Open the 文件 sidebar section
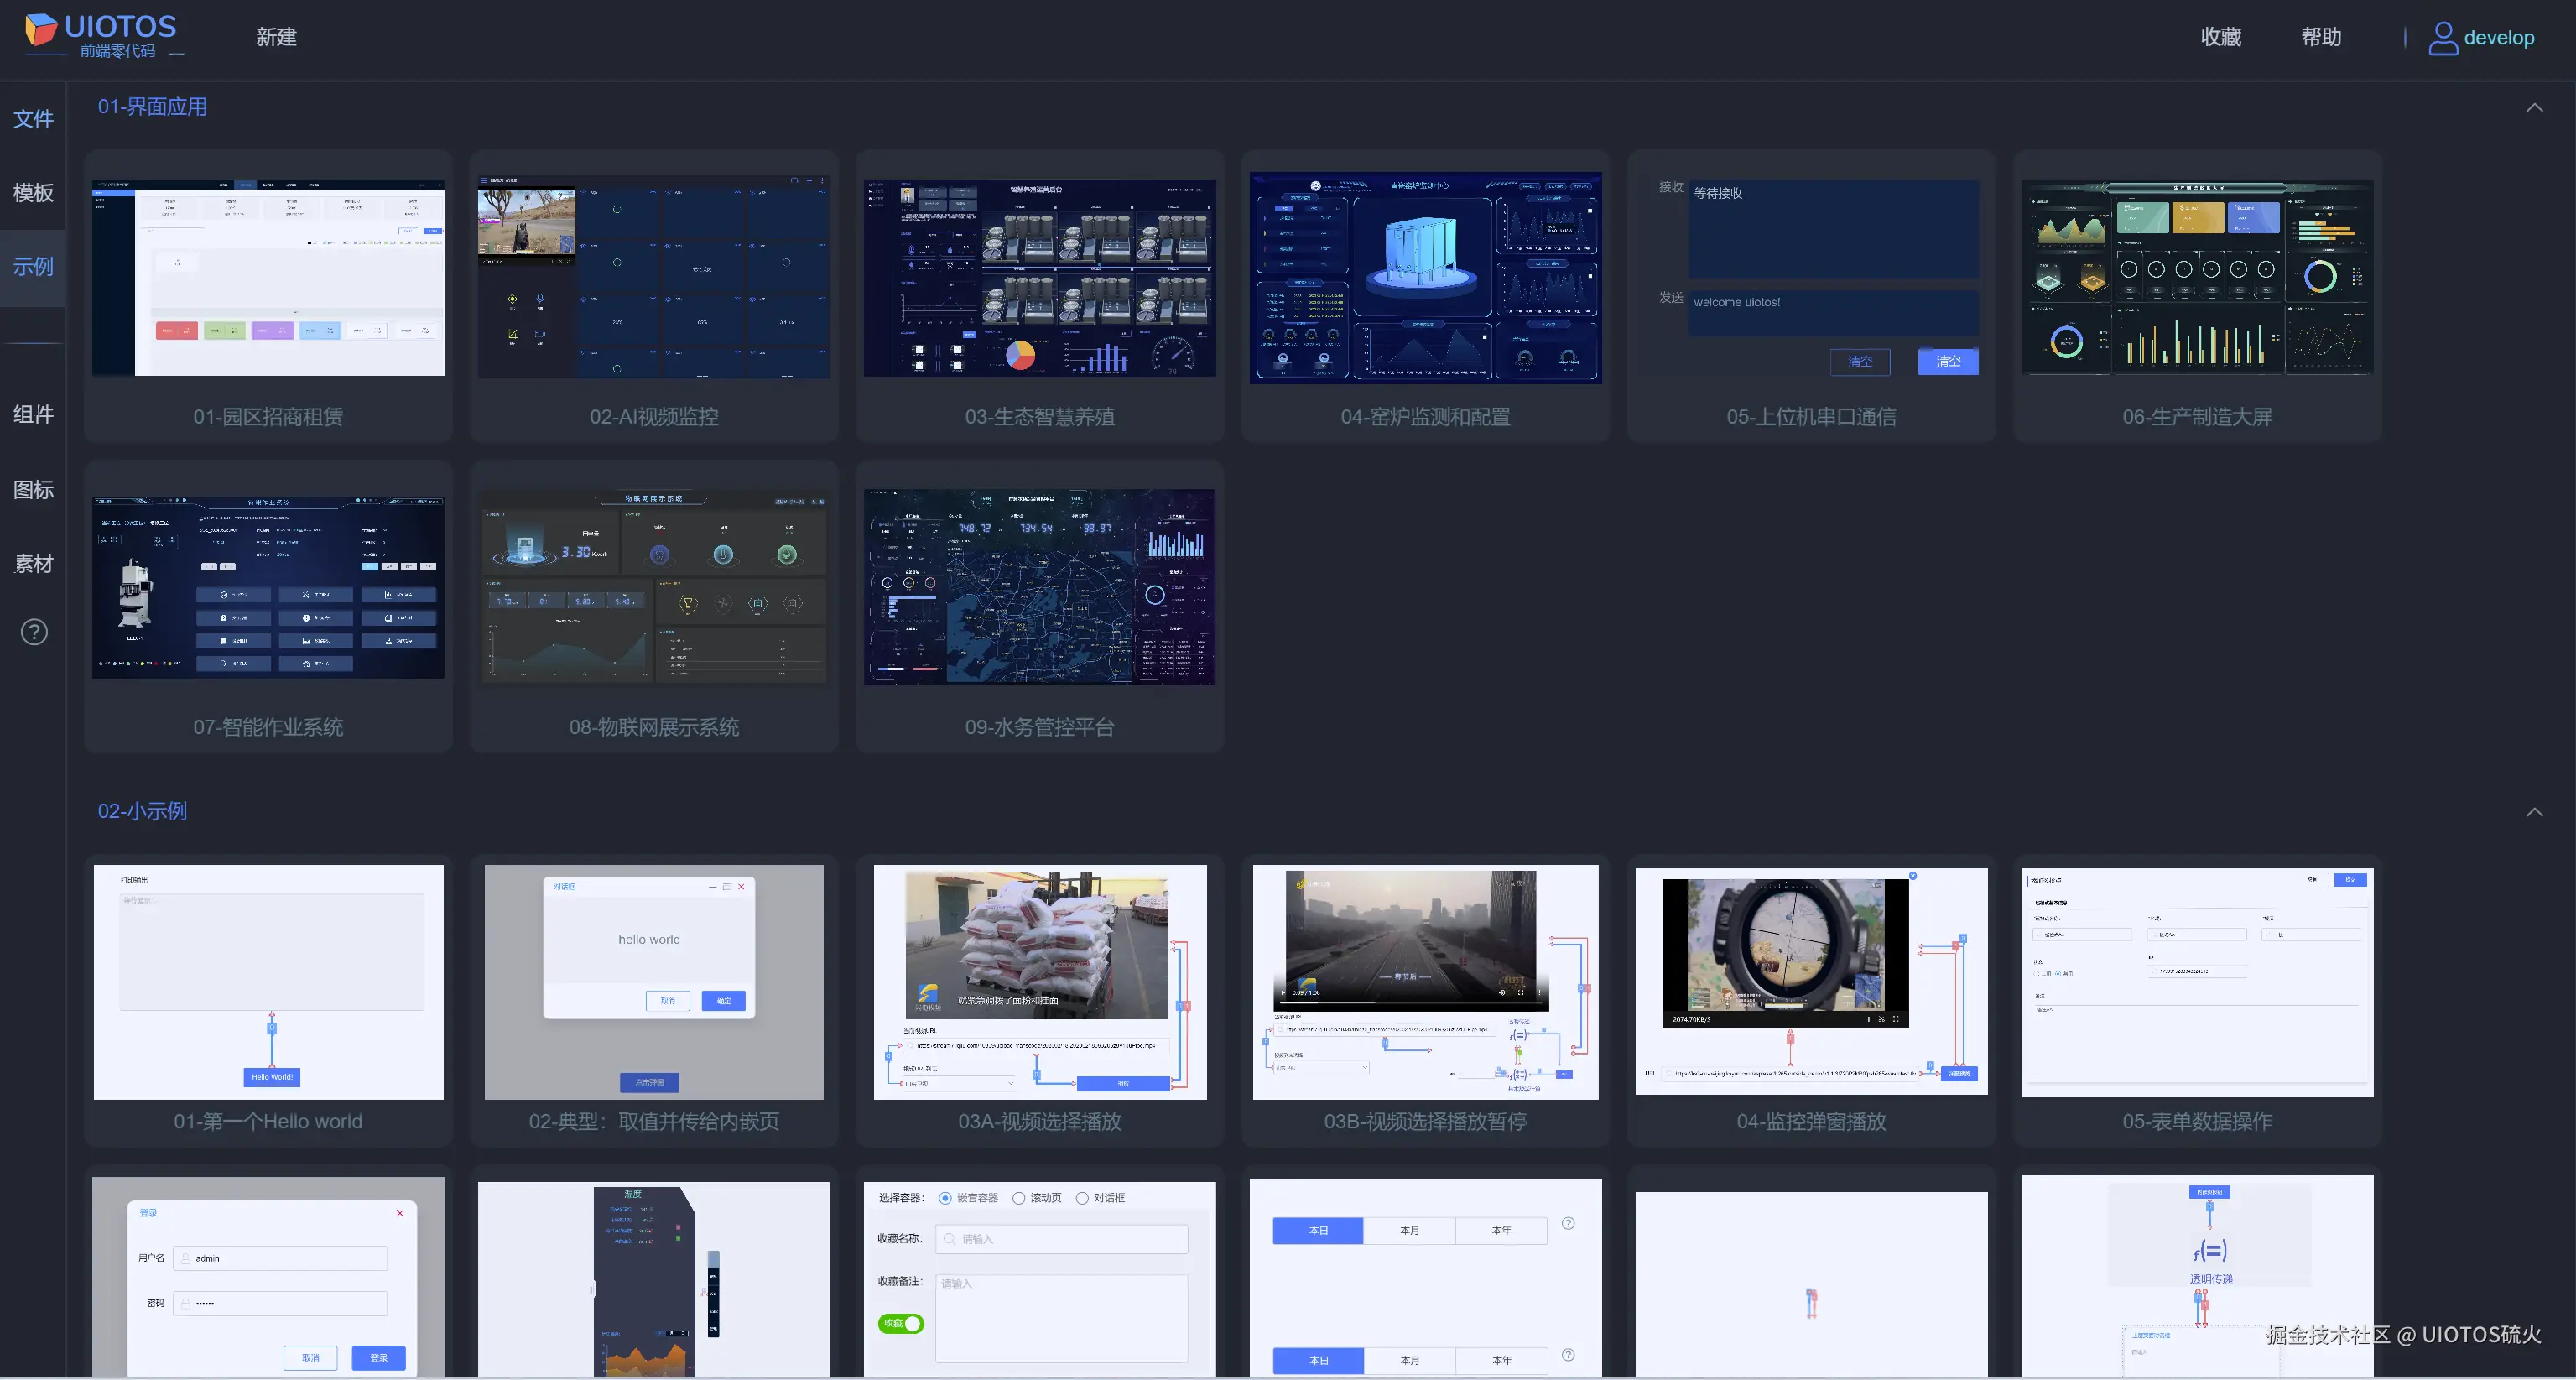The image size is (2576, 1380). tap(33, 119)
